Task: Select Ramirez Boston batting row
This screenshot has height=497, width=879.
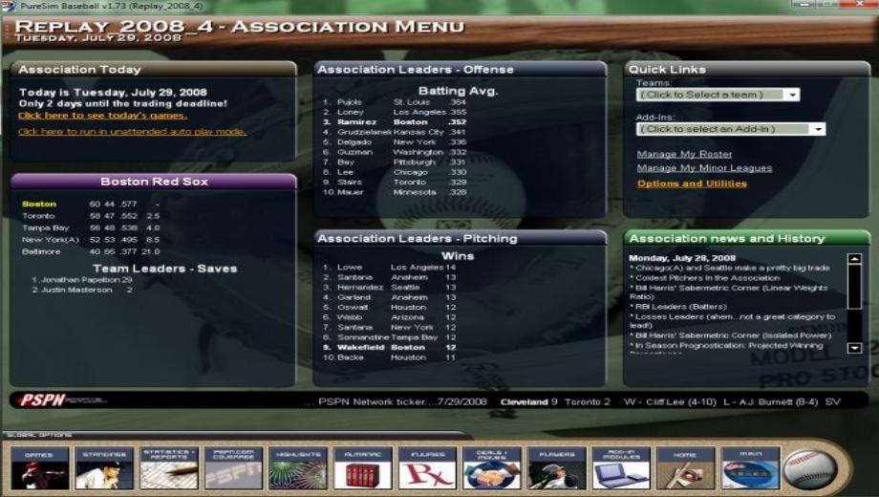Action: coord(395,122)
